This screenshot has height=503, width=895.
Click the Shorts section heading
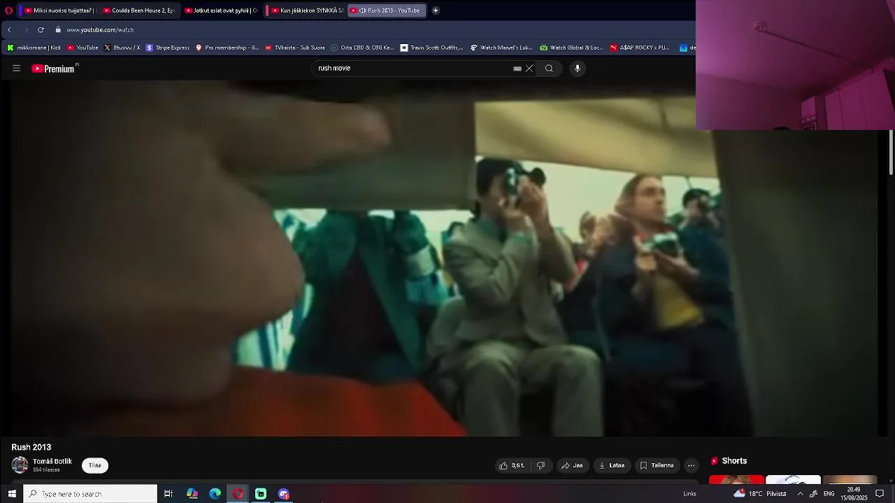(734, 461)
